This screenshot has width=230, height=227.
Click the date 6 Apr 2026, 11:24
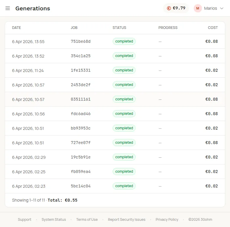pos(28,71)
